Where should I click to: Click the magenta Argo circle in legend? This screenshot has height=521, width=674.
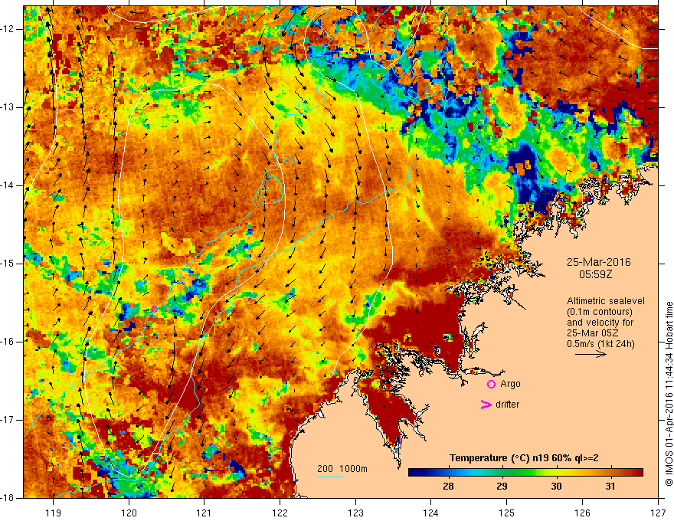click(491, 385)
